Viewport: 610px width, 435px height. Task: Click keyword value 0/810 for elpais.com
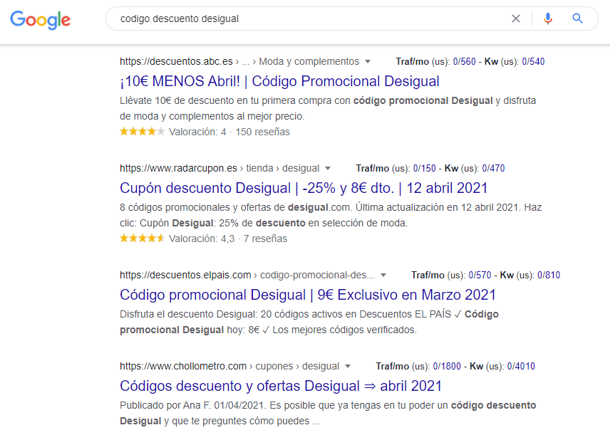click(x=549, y=276)
